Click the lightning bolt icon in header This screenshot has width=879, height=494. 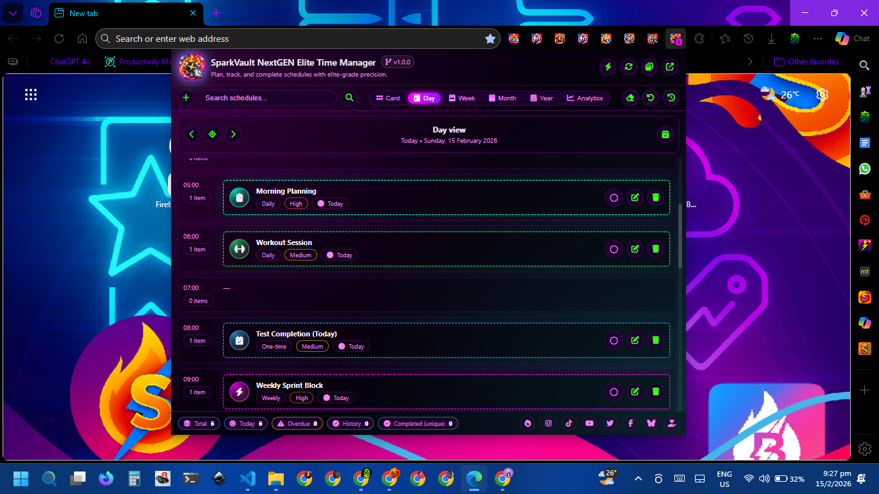608,66
